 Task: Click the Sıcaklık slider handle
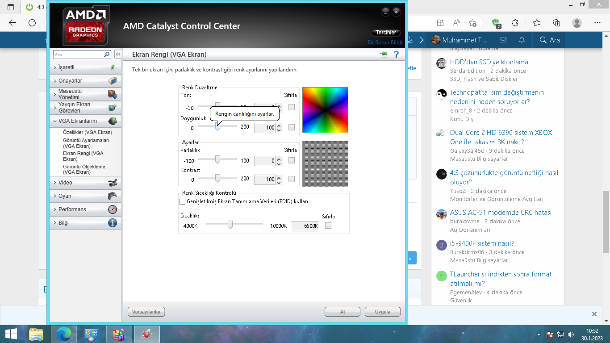point(230,225)
